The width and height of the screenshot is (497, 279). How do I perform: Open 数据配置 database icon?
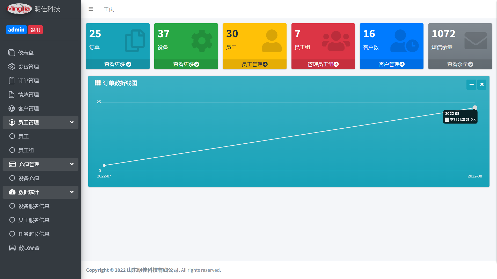[x=12, y=248]
